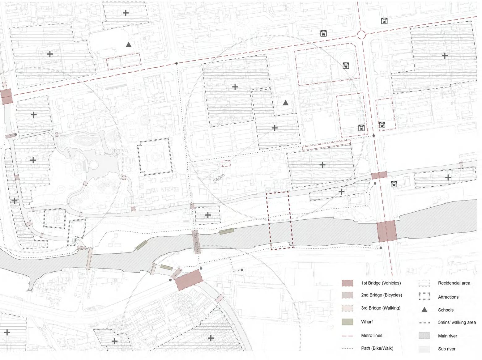Click the "Metro lines" legend label
This screenshot has height=360, width=482.
pyautogui.click(x=372, y=336)
